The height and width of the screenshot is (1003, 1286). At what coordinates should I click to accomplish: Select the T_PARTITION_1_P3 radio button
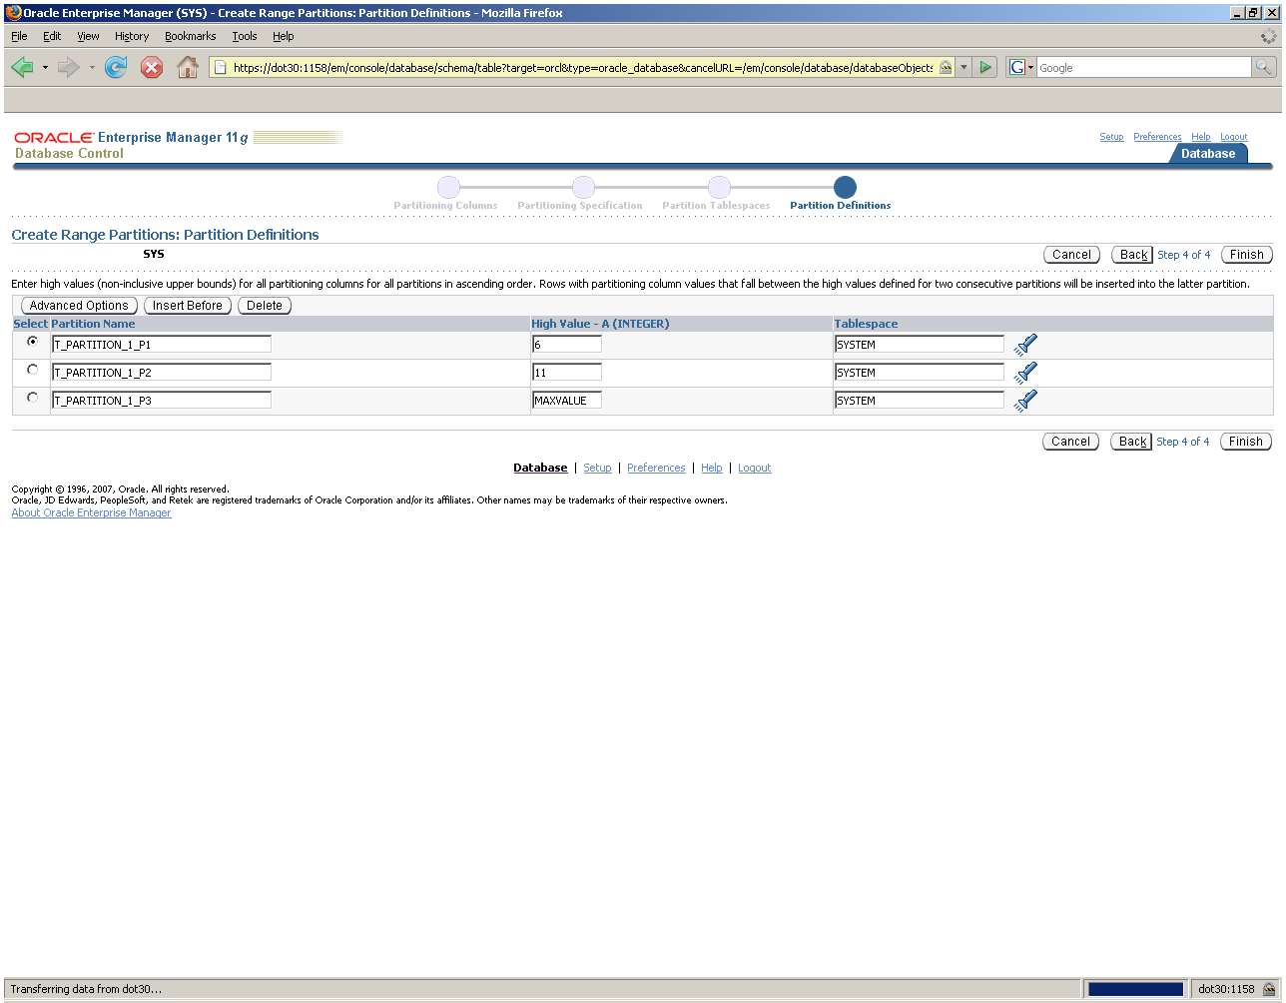33,398
